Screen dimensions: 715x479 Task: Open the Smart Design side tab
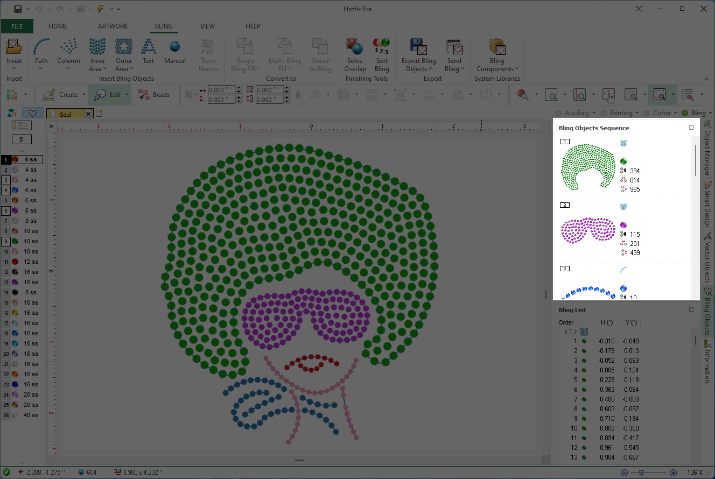707,204
